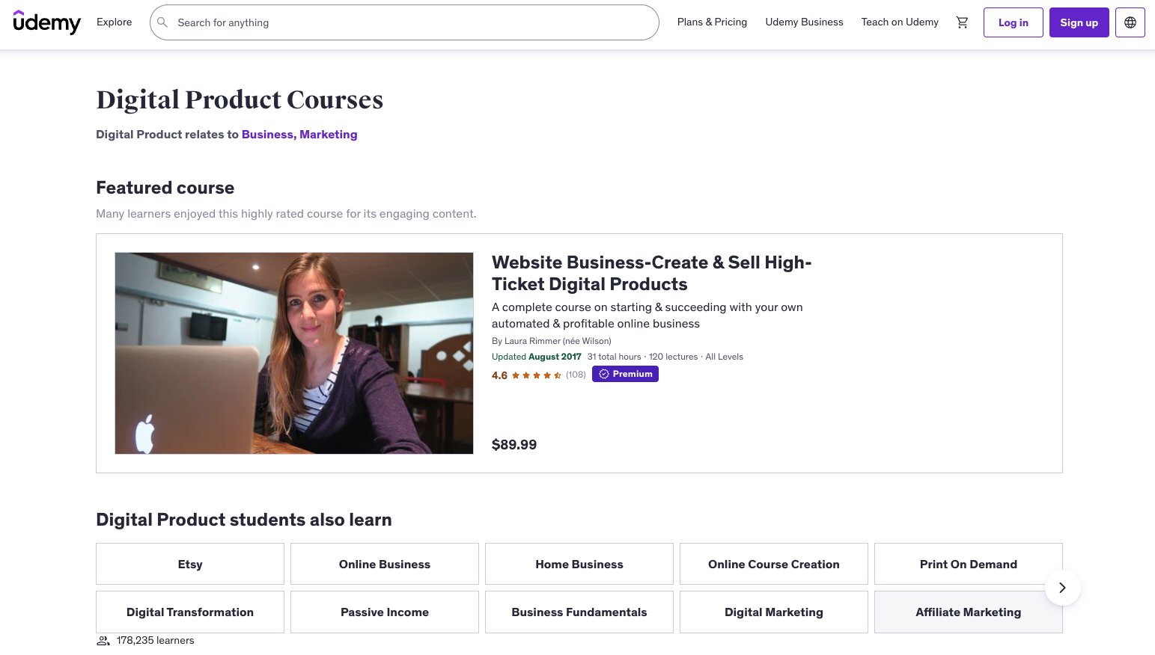The height and width of the screenshot is (655, 1155).
Task: Open the Website Business course title
Action: 651,273
